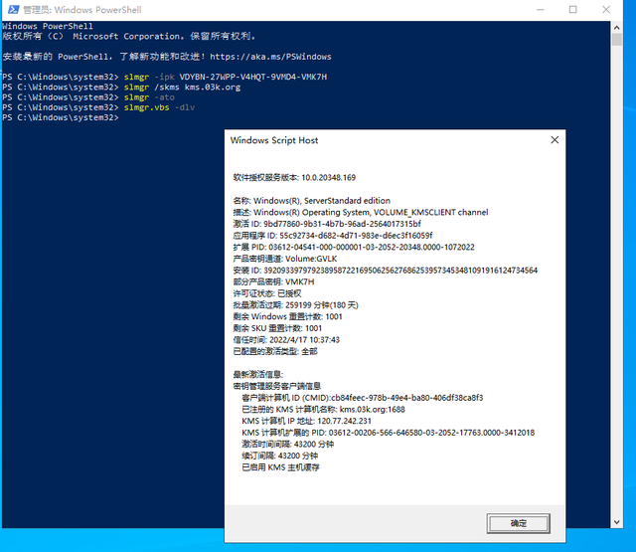
Task: Close the Windows Script Host dialog
Action: point(555,140)
